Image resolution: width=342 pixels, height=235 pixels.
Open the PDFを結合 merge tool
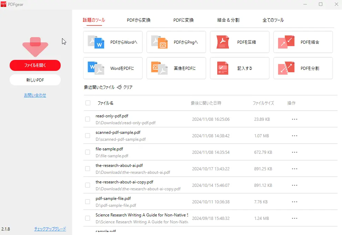(303, 42)
